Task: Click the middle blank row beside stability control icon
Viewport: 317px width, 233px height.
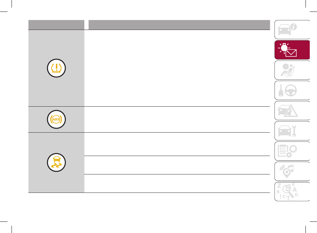Action: (177, 165)
